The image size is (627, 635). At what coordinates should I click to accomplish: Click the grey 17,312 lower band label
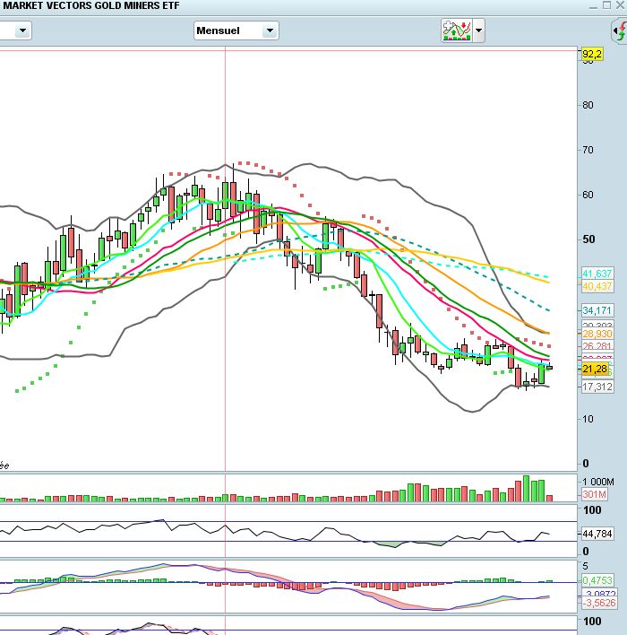click(x=597, y=387)
